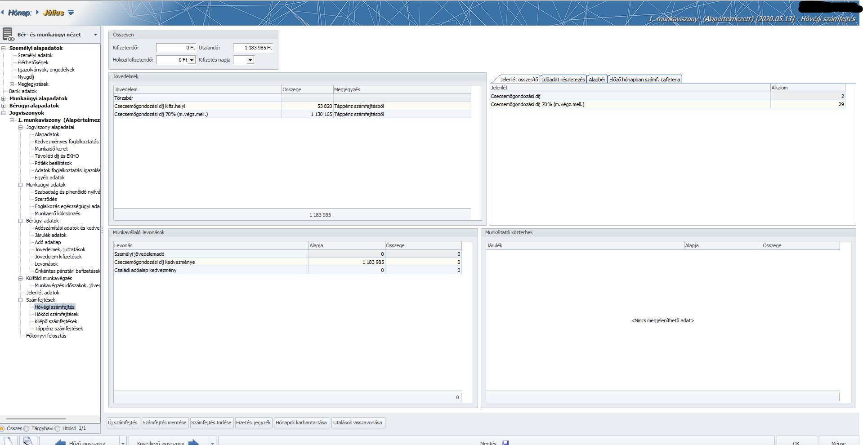Open the Fizetési jegyzék button
The image size is (863, 445).
[x=253, y=423]
